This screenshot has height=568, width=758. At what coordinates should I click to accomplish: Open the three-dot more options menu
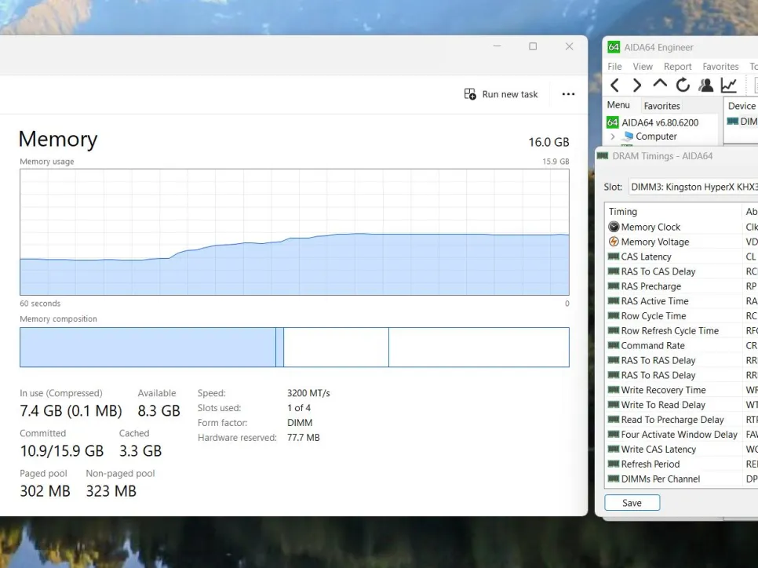pyautogui.click(x=568, y=94)
